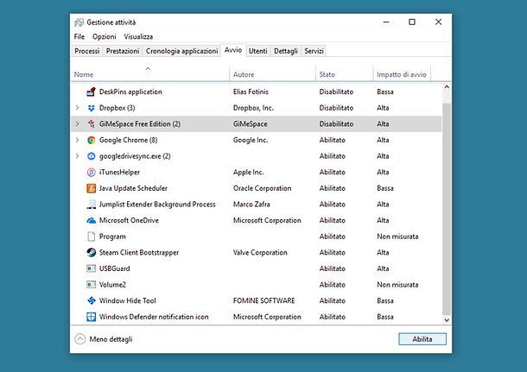Click the iTunesHelper icon
This screenshot has width=527, height=372.
click(x=91, y=173)
